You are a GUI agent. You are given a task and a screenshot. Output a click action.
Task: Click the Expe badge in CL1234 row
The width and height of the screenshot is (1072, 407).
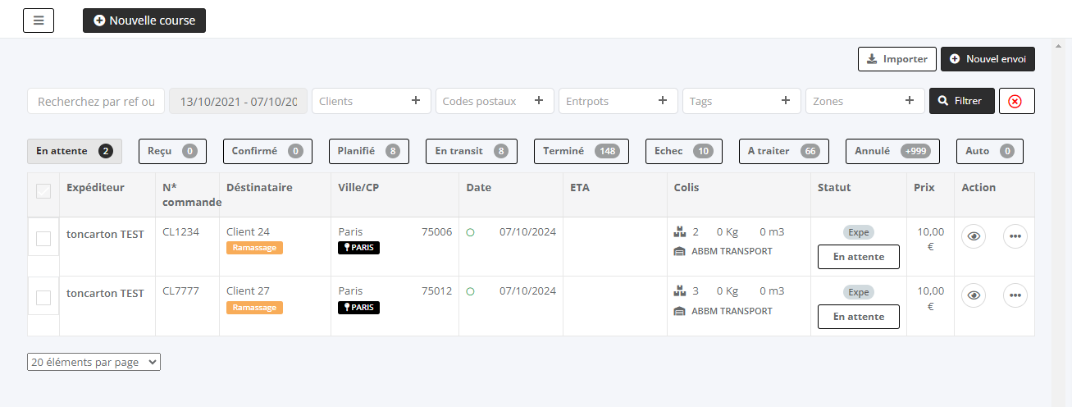pos(859,232)
